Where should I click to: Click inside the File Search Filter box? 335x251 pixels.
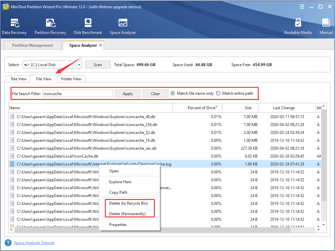point(78,93)
